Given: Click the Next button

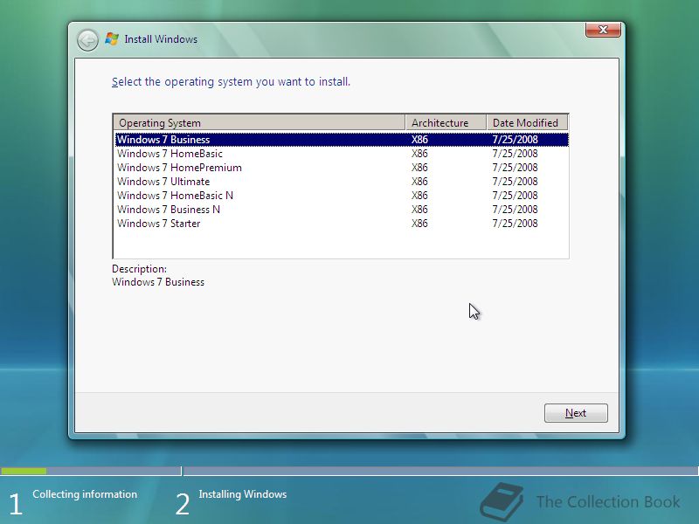Looking at the screenshot, I should (576, 413).
